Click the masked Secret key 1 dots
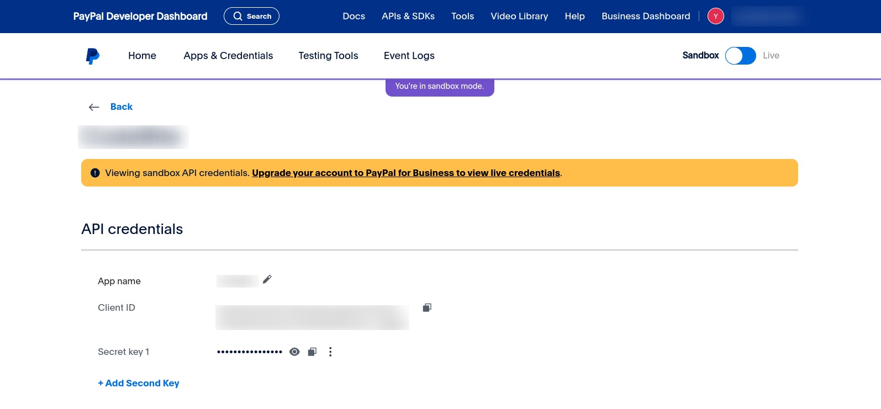The image size is (881, 409). click(250, 352)
